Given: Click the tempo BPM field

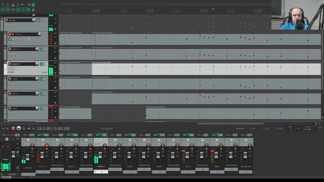Looking at the screenshot, I should (291, 128).
